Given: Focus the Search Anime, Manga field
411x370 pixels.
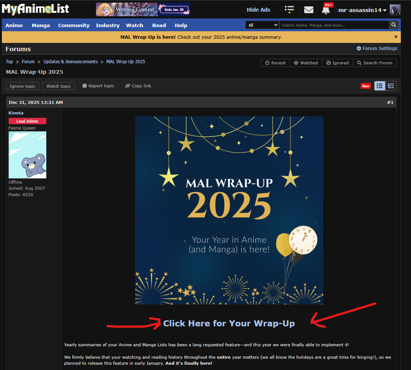Looking at the screenshot, I should click(334, 25).
